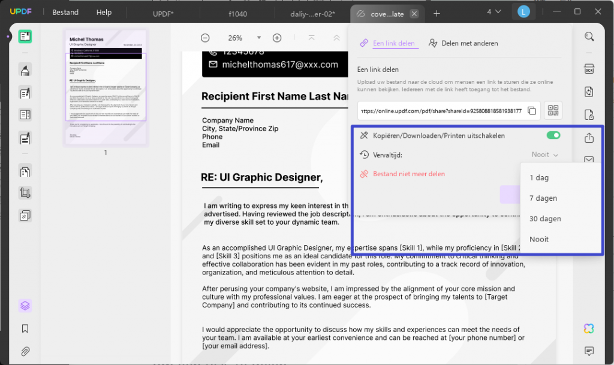Open the user account avatar L
The height and width of the screenshot is (365, 614).
[523, 12]
